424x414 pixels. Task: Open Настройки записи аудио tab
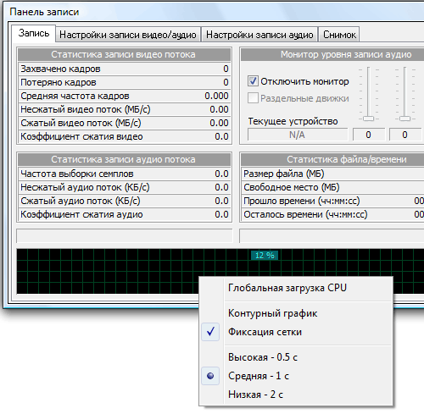pos(259,35)
